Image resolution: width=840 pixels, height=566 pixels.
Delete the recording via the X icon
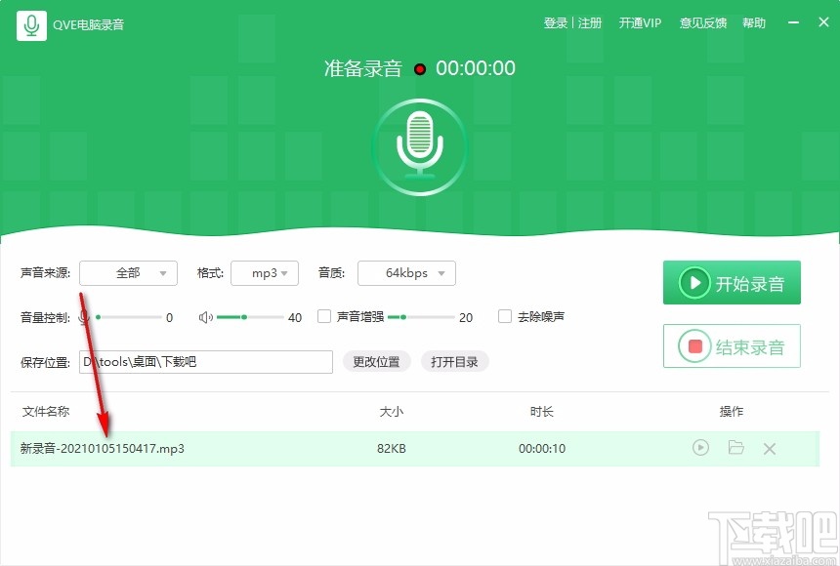coord(770,447)
